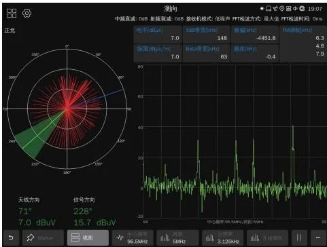Open span 5MHz setting
327x247 pixels.
(x=177, y=237)
